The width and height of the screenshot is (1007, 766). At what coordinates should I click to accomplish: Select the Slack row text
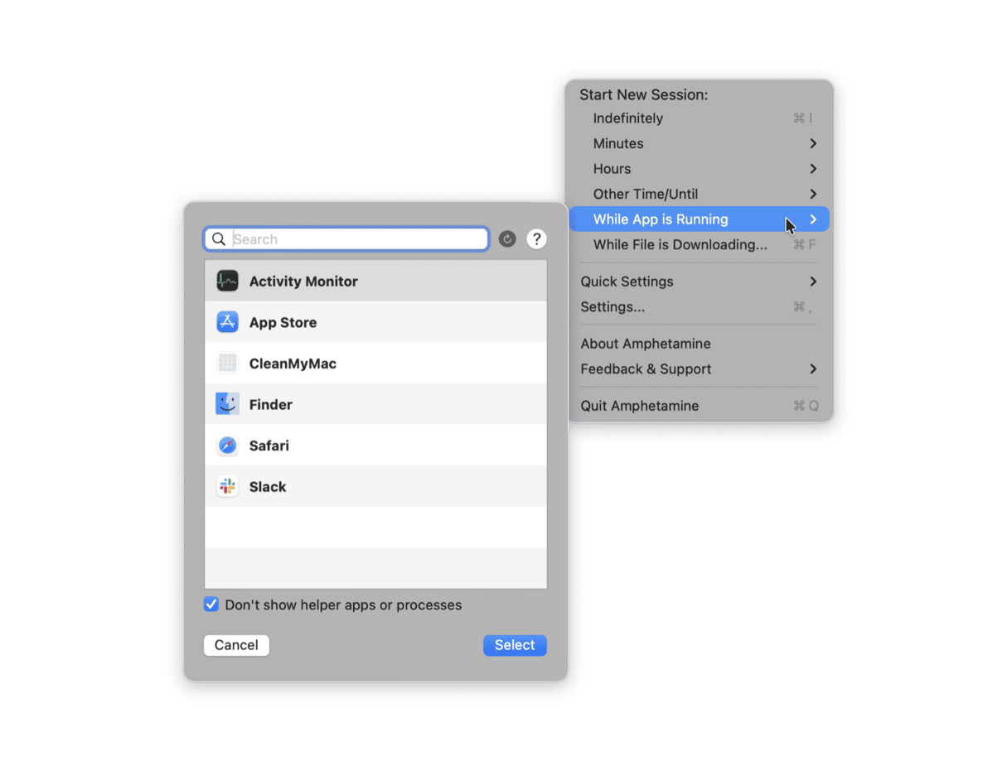268,487
